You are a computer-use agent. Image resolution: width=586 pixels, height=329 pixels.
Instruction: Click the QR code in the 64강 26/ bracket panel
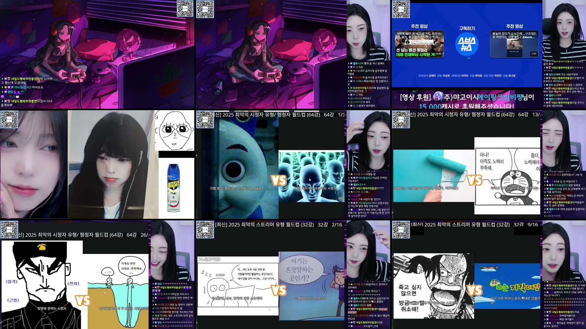point(9,230)
